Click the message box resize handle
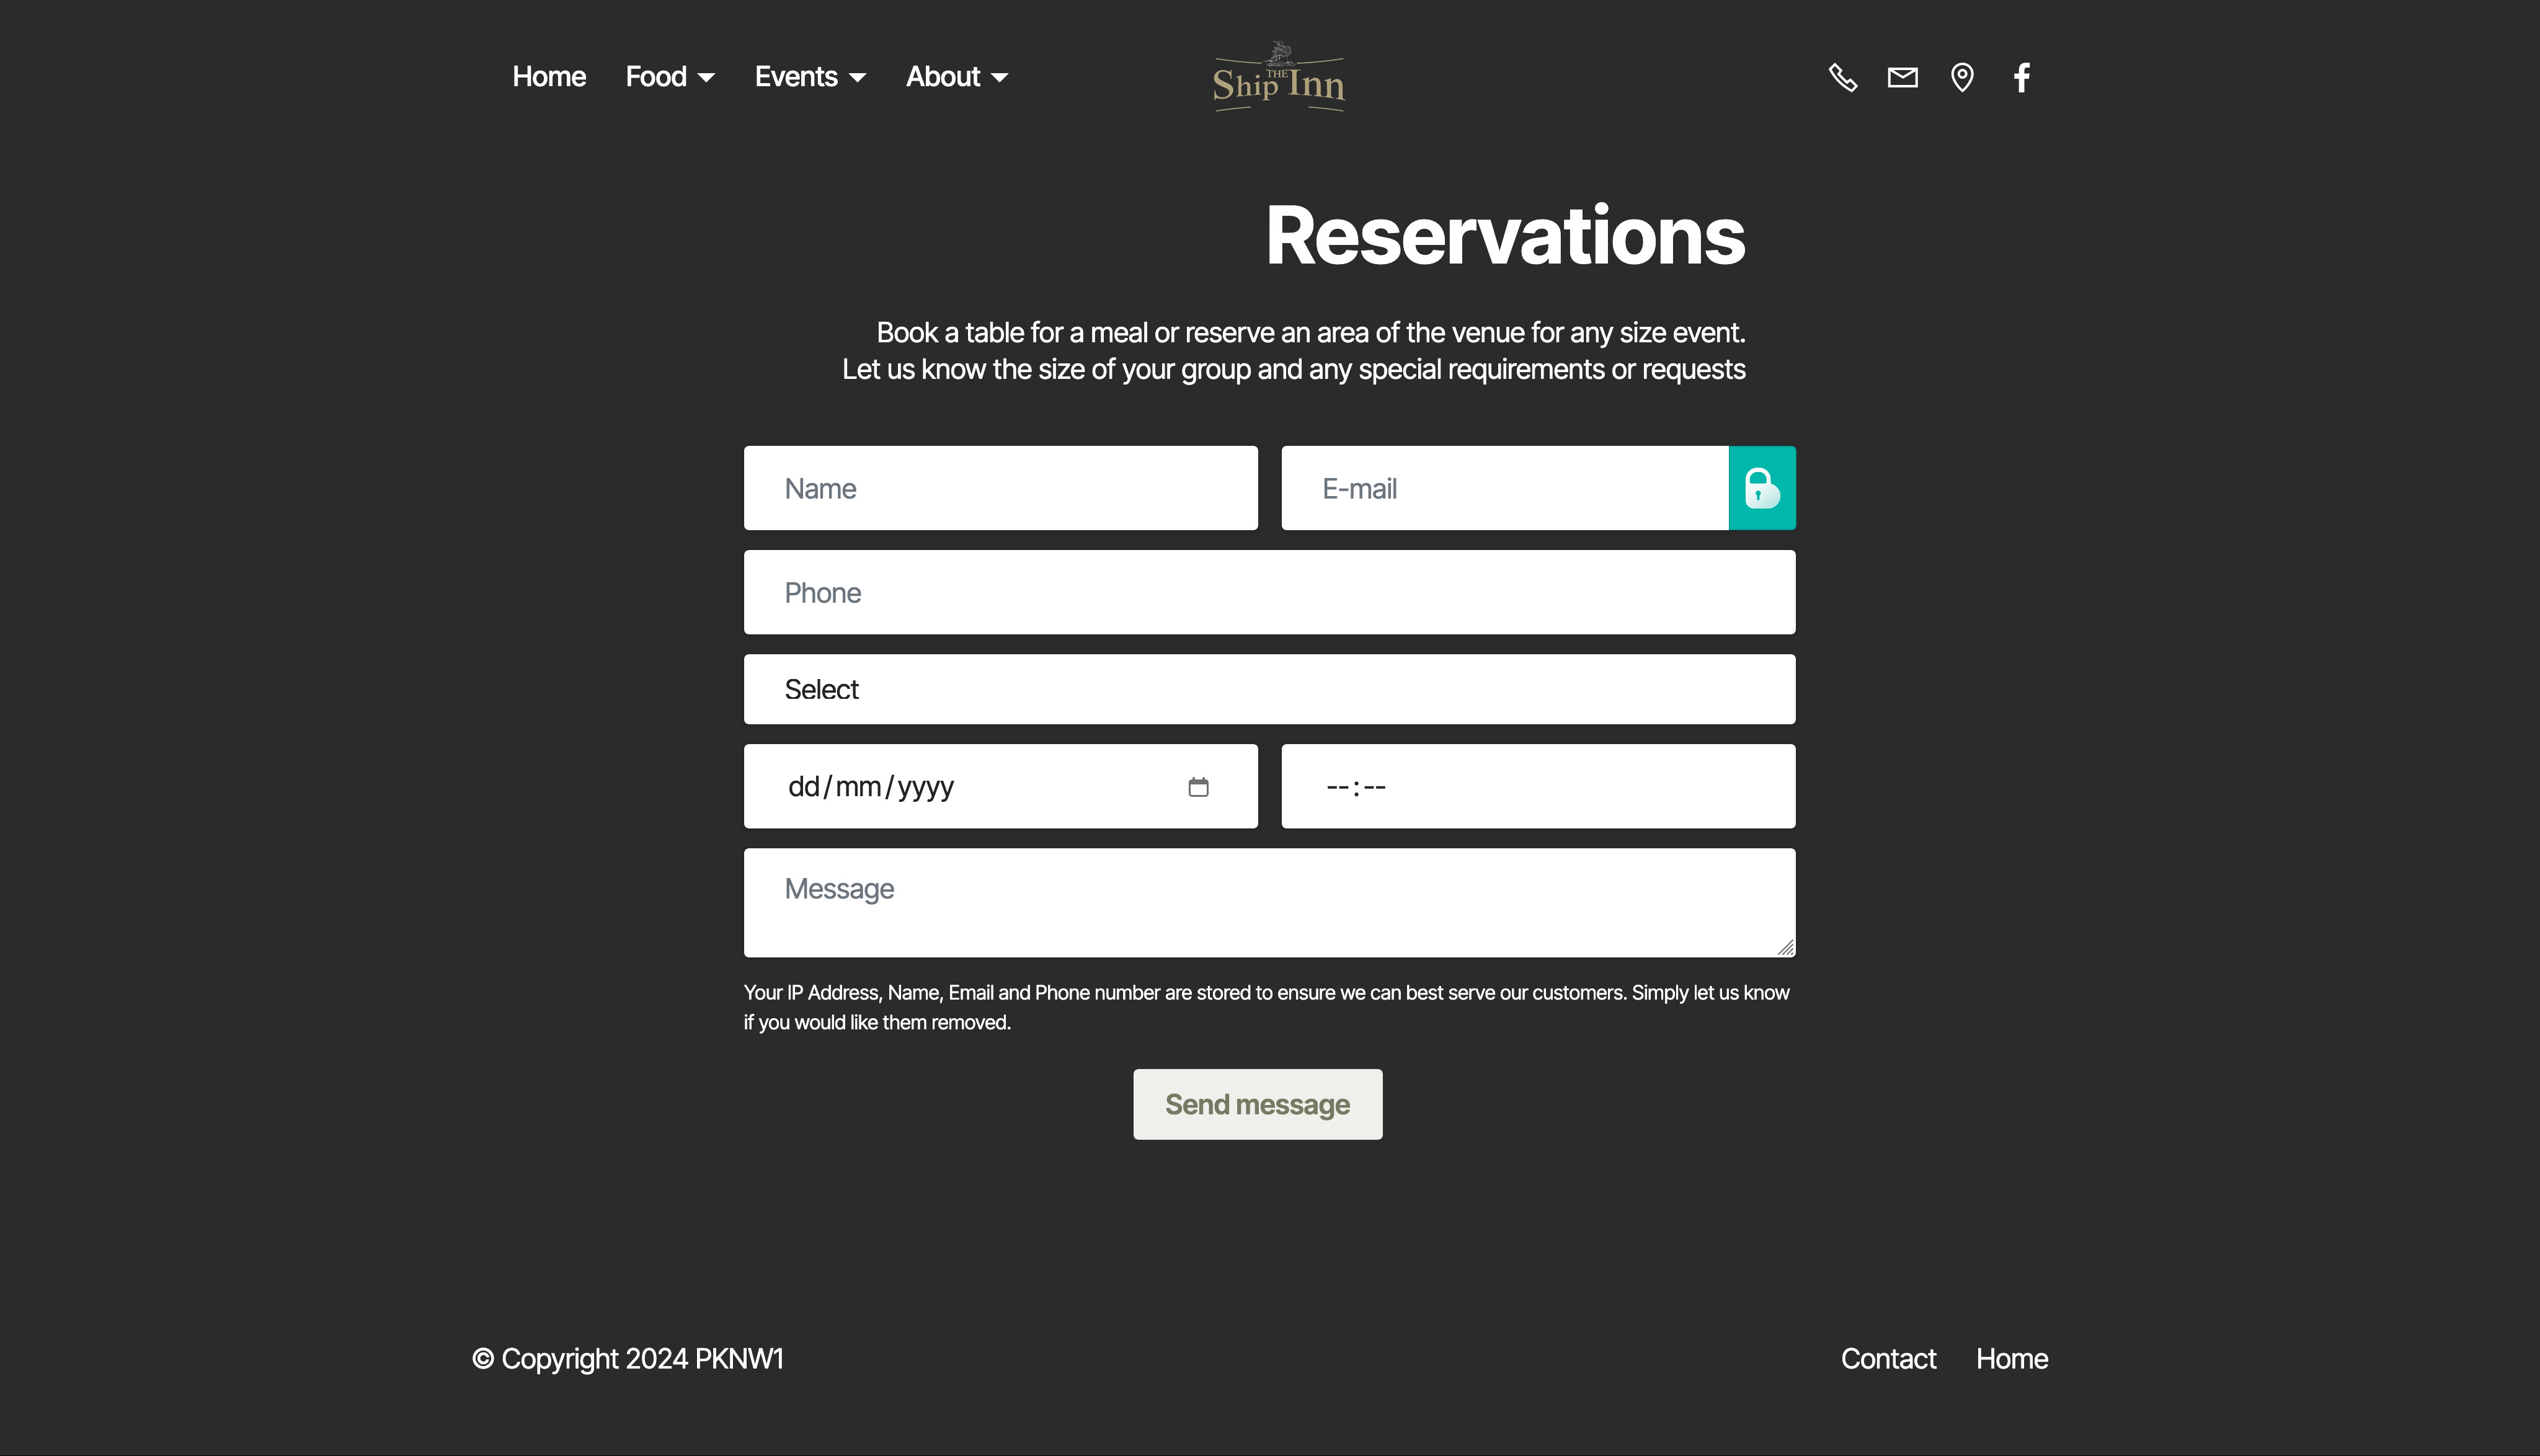Screen dimensions: 2540x1456 pos(1786,947)
